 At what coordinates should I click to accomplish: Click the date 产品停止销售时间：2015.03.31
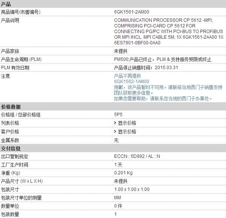tap(146, 68)
